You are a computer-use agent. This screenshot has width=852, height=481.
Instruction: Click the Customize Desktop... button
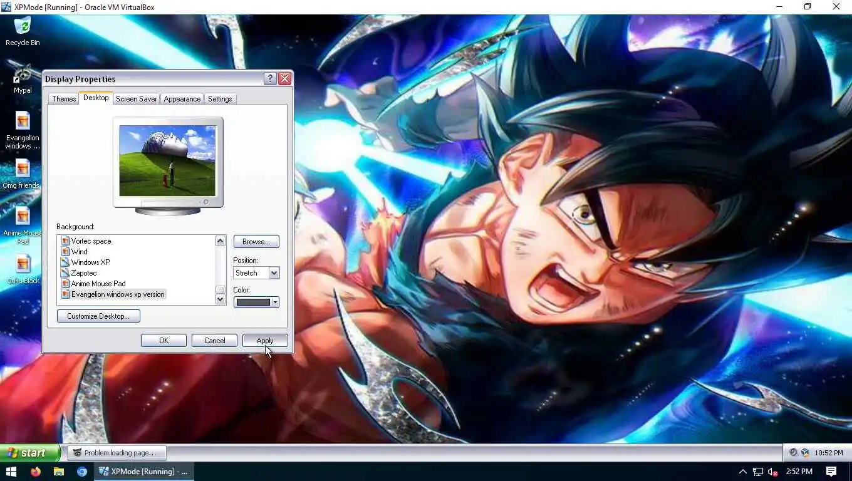coord(98,316)
